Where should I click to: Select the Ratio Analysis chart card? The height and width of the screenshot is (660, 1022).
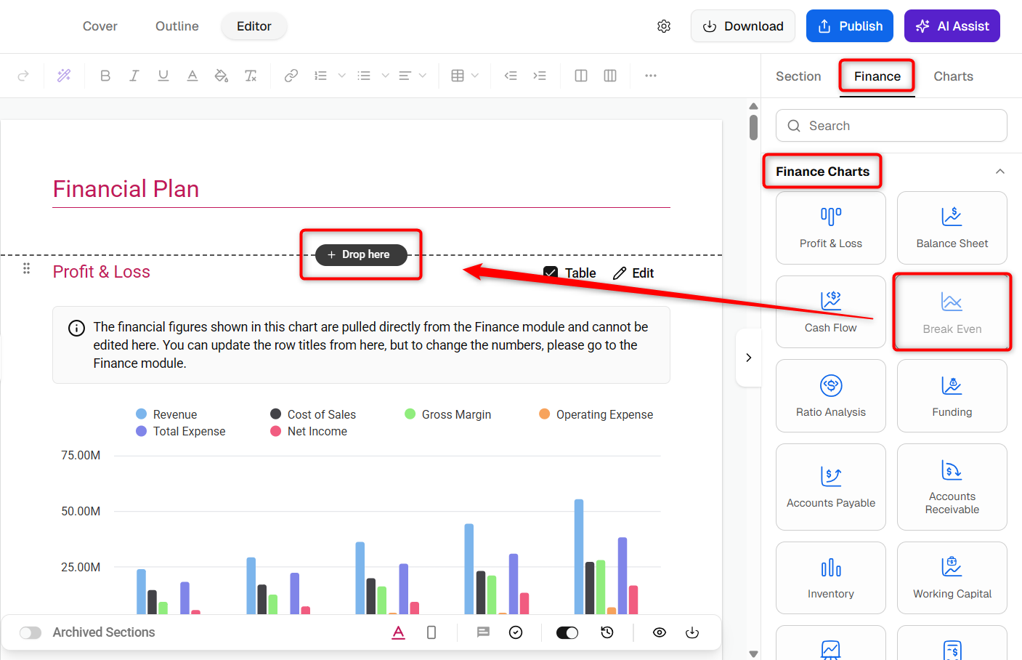point(831,396)
